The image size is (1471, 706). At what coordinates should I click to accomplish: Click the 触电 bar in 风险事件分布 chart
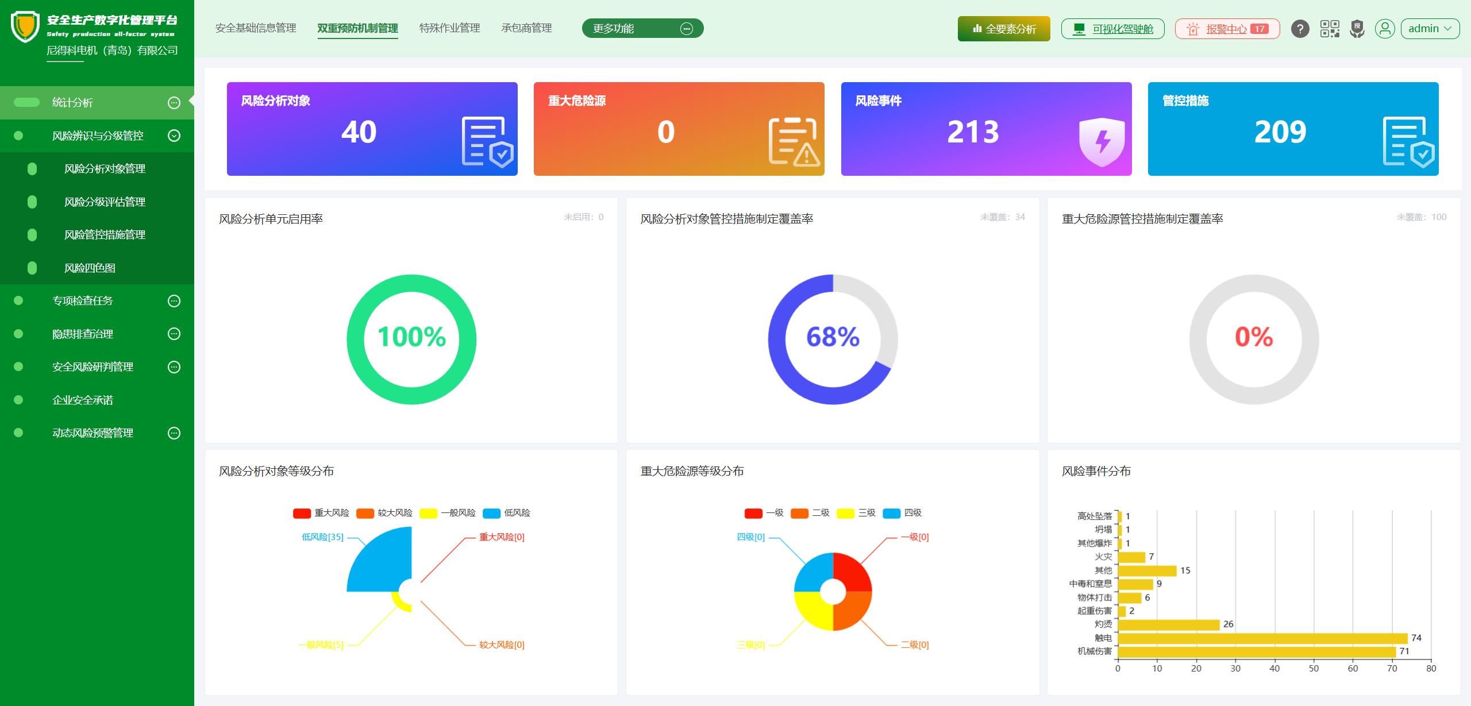(1262, 638)
